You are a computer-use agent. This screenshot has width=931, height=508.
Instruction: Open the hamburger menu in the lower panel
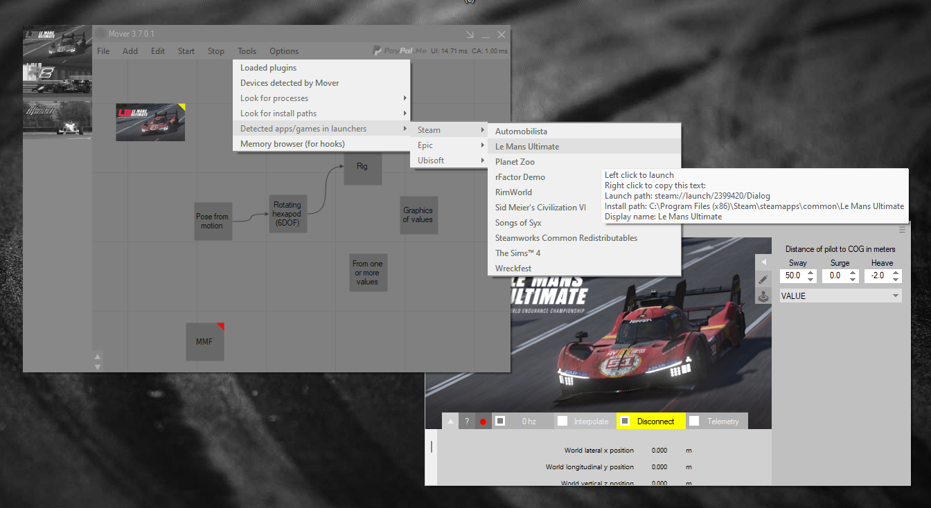pyautogui.click(x=902, y=229)
